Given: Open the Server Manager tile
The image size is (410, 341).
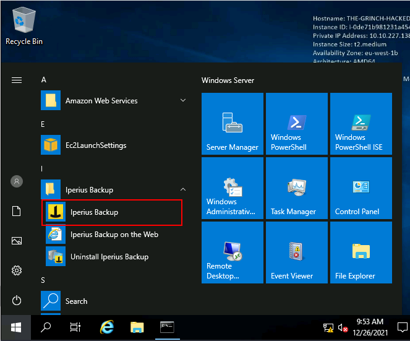Looking at the screenshot, I should coord(233,124).
